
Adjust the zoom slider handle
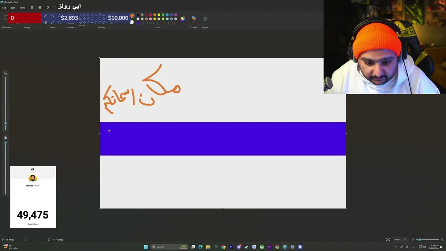420,239
